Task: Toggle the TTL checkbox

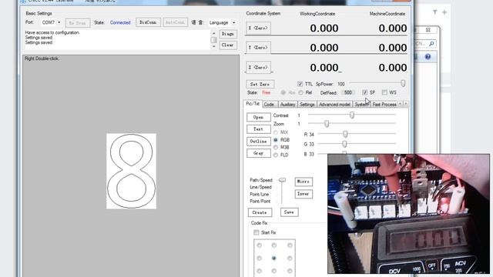Action: pos(300,84)
